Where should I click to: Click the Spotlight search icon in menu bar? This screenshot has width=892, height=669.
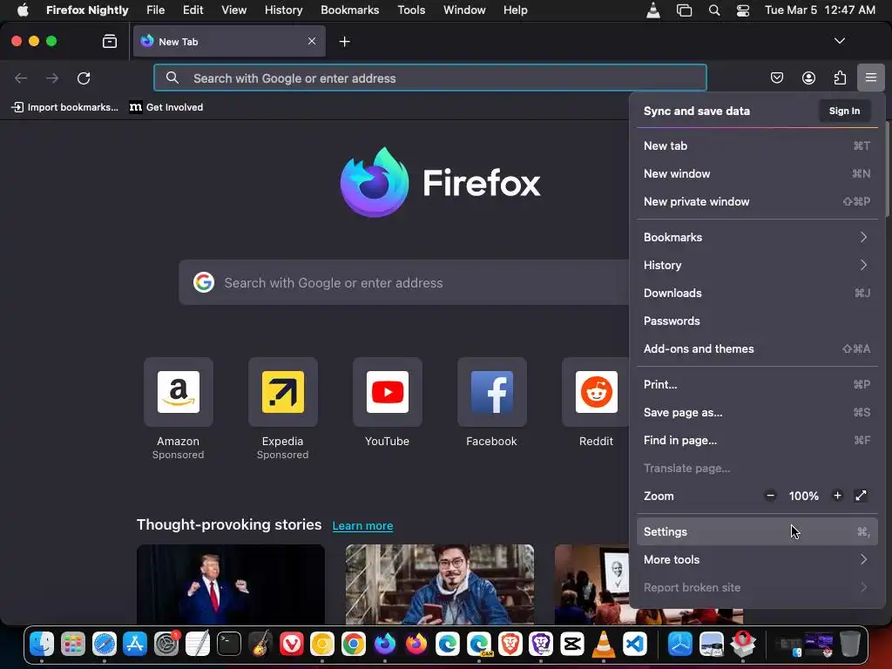point(714,10)
